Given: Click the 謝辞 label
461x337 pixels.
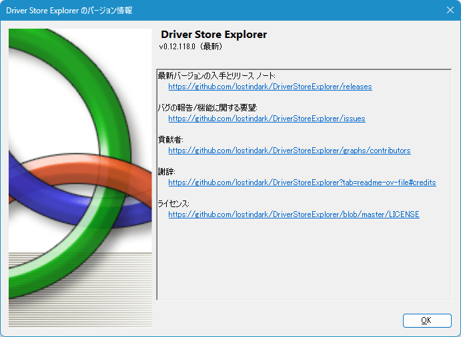Looking at the screenshot, I should pos(166,172).
